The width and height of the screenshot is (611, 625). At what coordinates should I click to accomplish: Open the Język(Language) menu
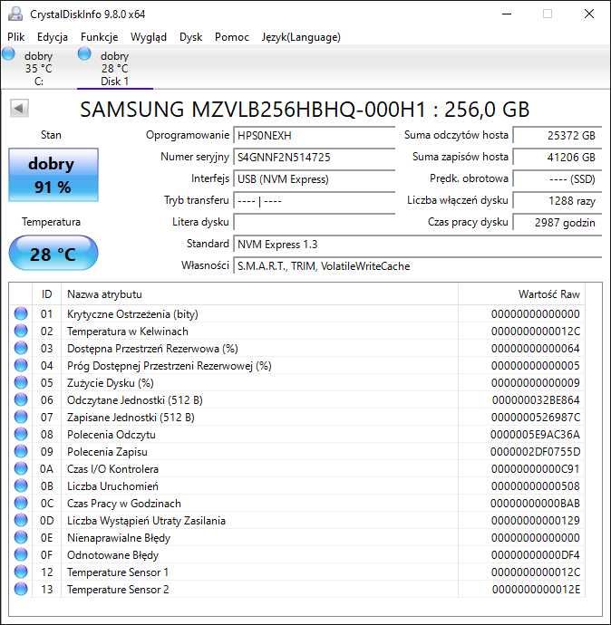tap(301, 37)
